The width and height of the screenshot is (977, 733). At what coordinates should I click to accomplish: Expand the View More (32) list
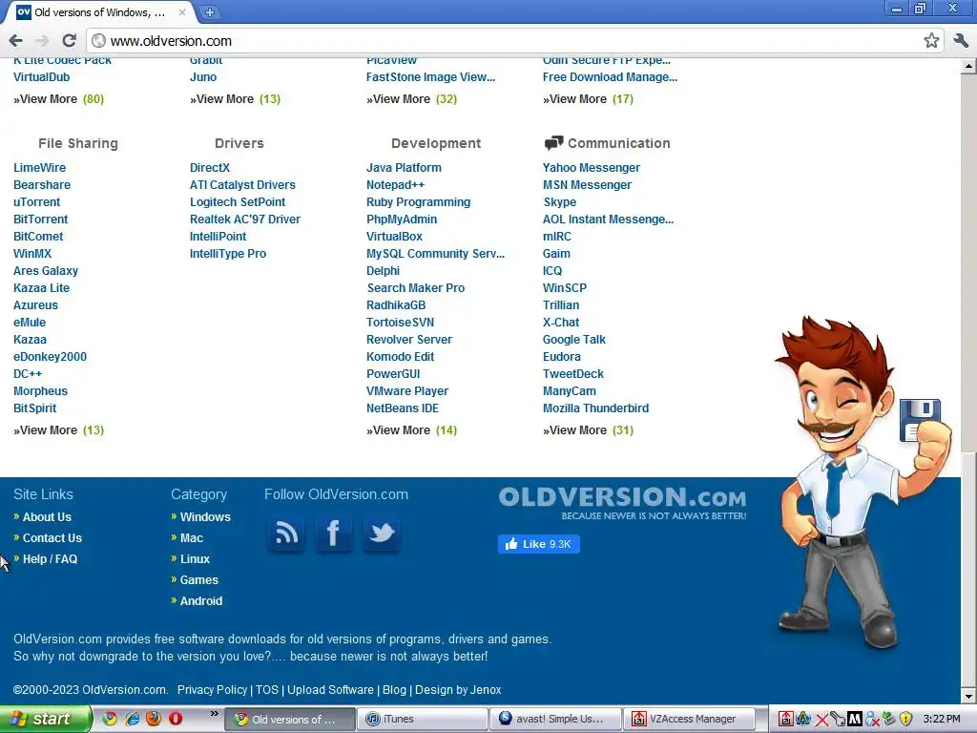pyautogui.click(x=412, y=99)
